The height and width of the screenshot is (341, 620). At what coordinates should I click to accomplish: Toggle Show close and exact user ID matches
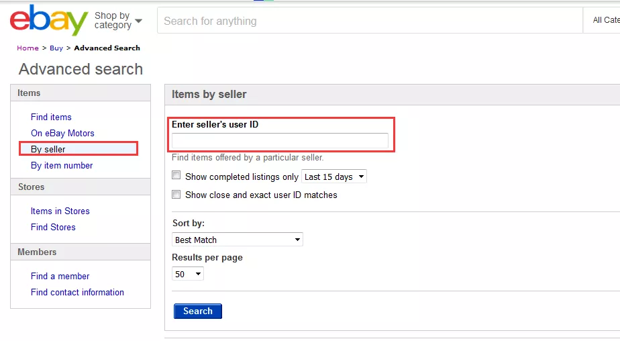[x=176, y=195]
